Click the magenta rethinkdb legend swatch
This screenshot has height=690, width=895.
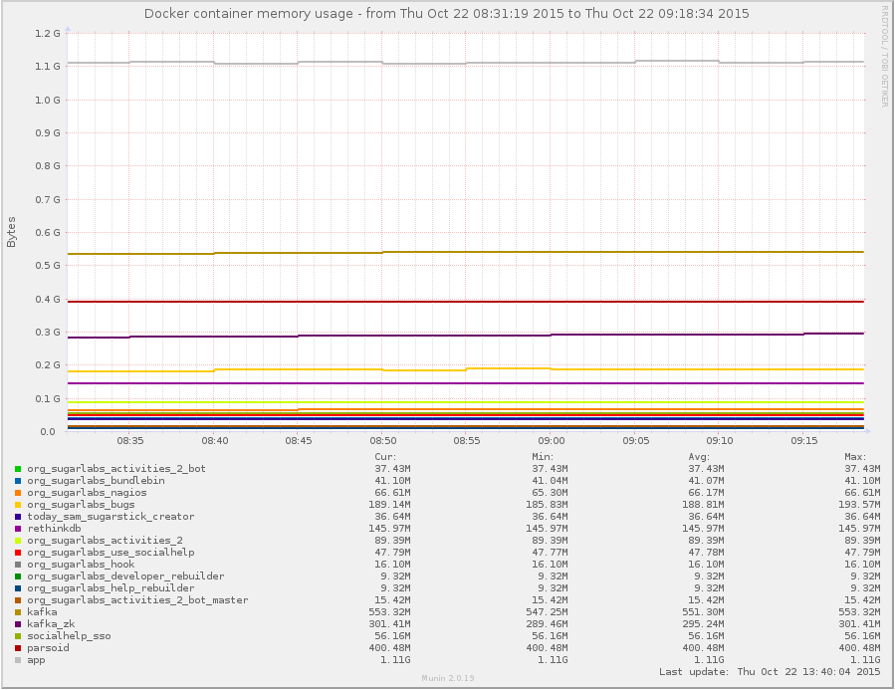pos(18,529)
